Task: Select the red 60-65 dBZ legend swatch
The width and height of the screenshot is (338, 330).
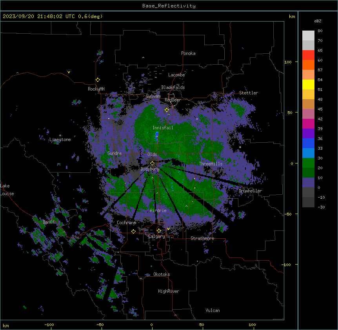Action: pos(308,55)
